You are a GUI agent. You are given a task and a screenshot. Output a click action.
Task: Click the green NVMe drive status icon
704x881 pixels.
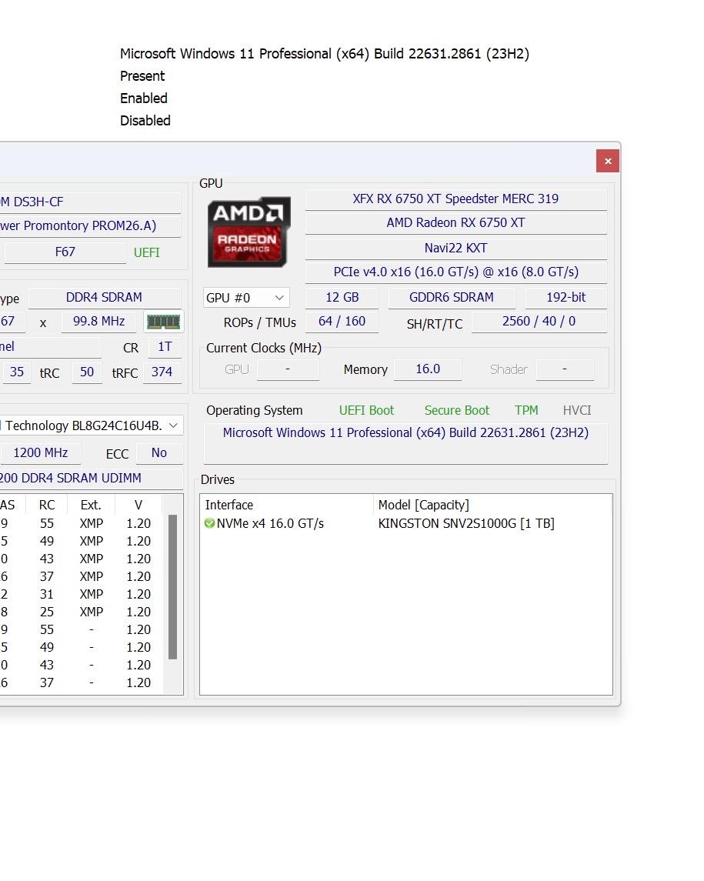tap(209, 523)
